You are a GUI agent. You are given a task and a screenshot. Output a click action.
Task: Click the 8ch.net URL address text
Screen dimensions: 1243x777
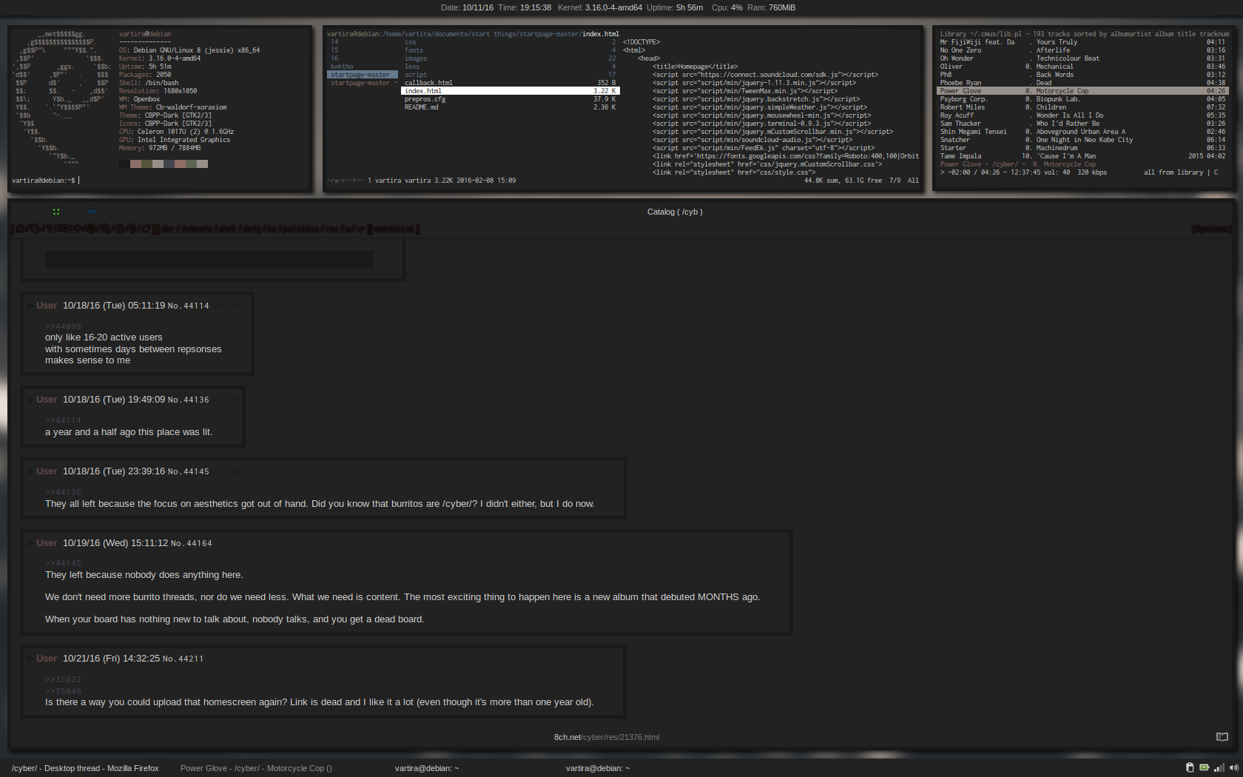coord(607,737)
